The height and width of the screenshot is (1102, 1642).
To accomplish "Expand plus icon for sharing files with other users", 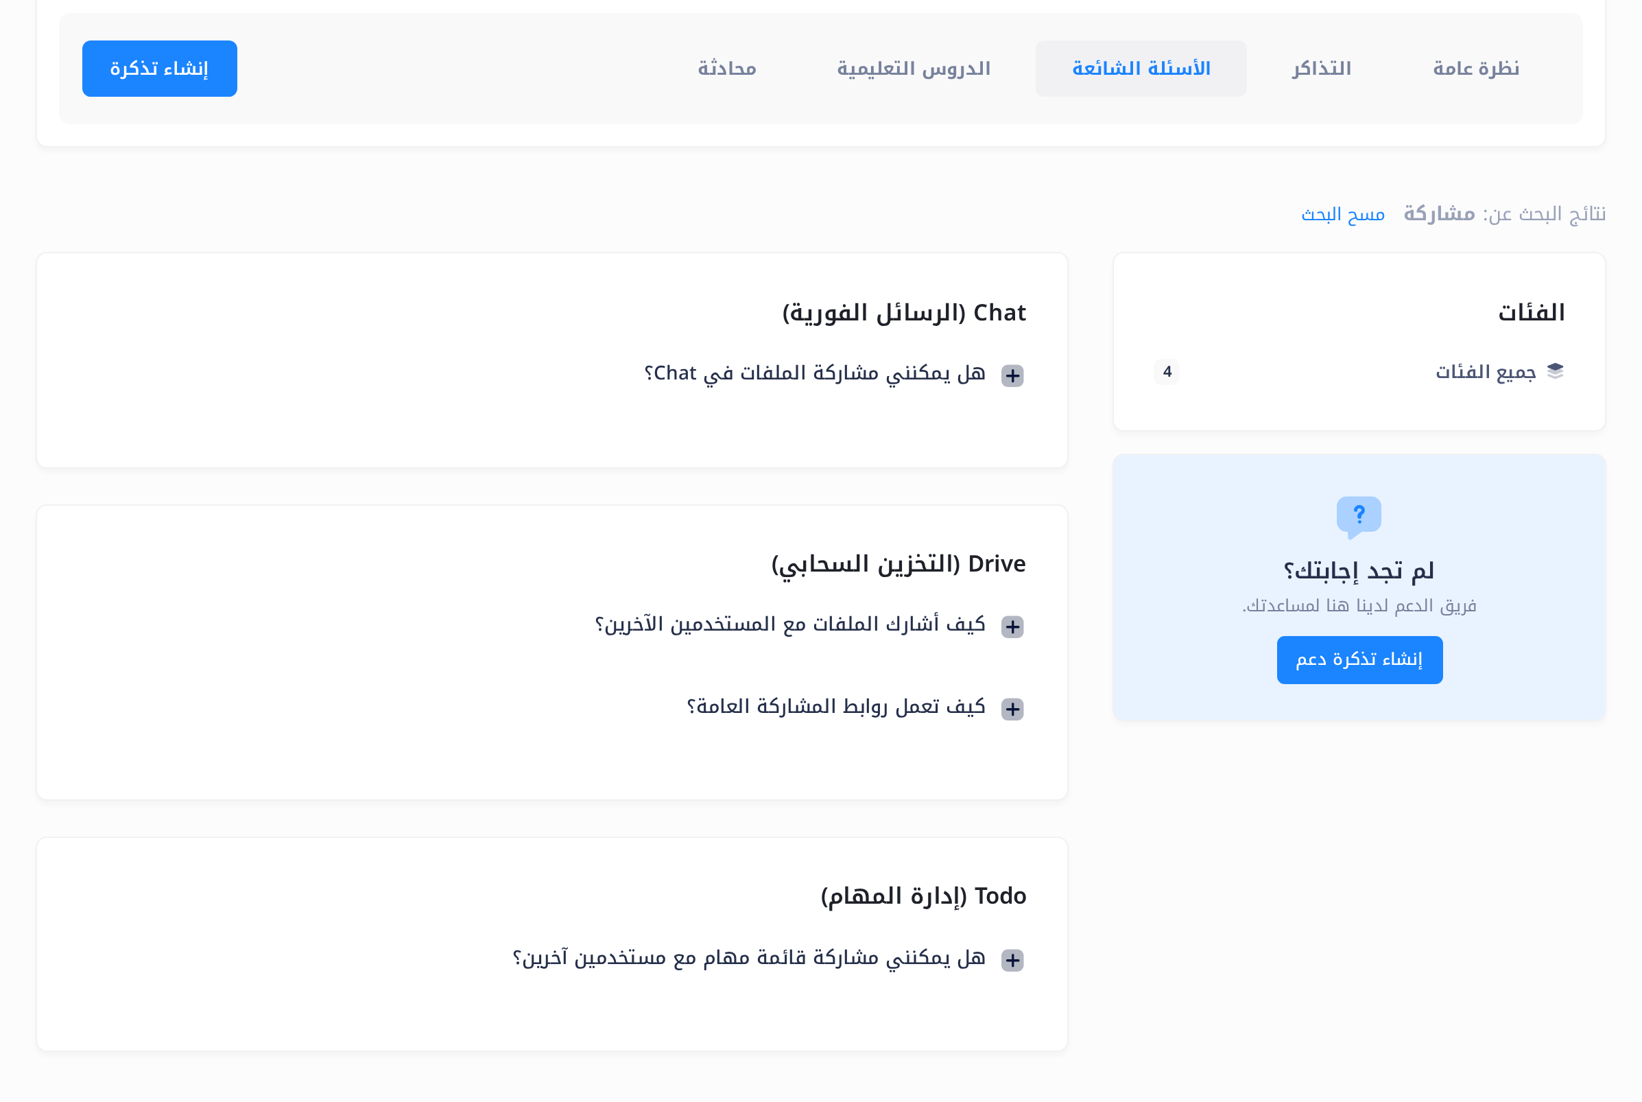I will tap(1012, 626).
